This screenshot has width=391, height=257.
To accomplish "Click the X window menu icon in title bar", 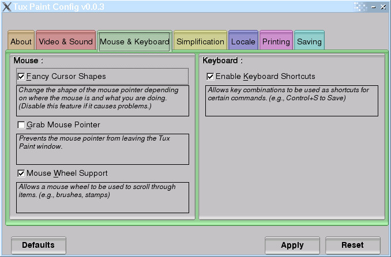I will click(7, 7).
